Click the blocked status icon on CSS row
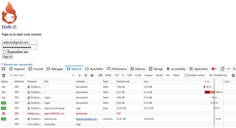This screenshot has width=236, height=128. [4, 114]
